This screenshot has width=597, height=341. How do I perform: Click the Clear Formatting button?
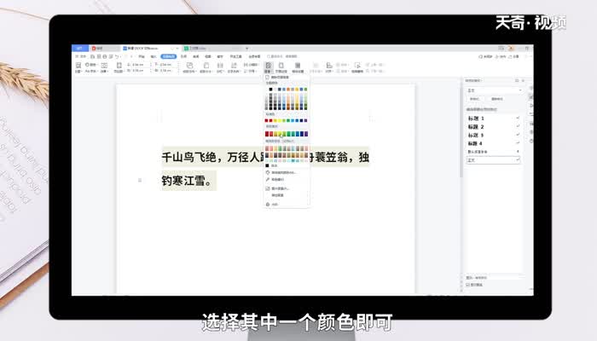pos(496,99)
